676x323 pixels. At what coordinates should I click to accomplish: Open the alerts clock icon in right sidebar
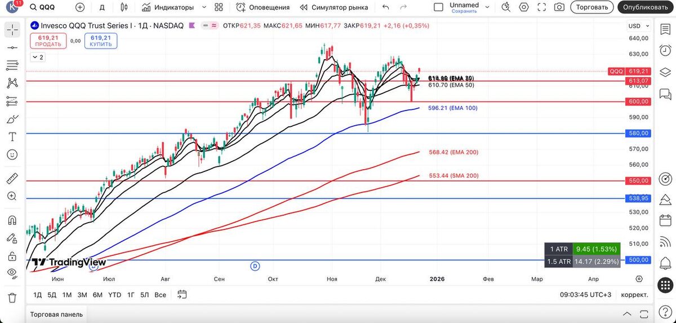[x=666, y=50]
